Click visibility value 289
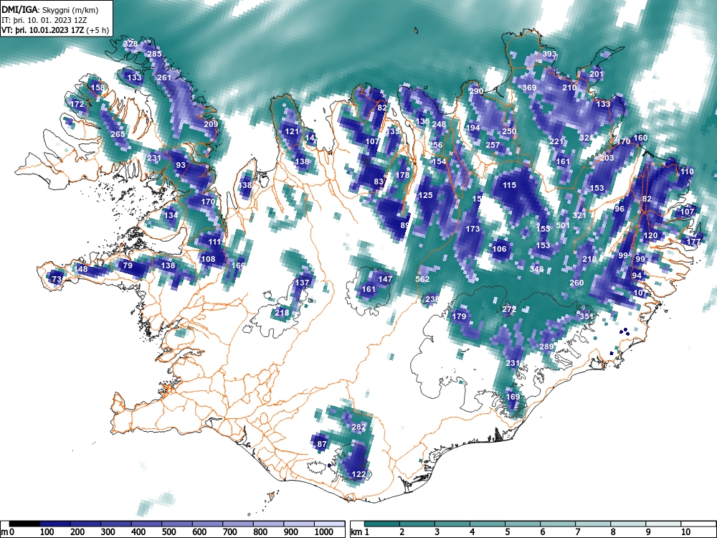Image resolution: width=717 pixels, height=538 pixels. [546, 346]
